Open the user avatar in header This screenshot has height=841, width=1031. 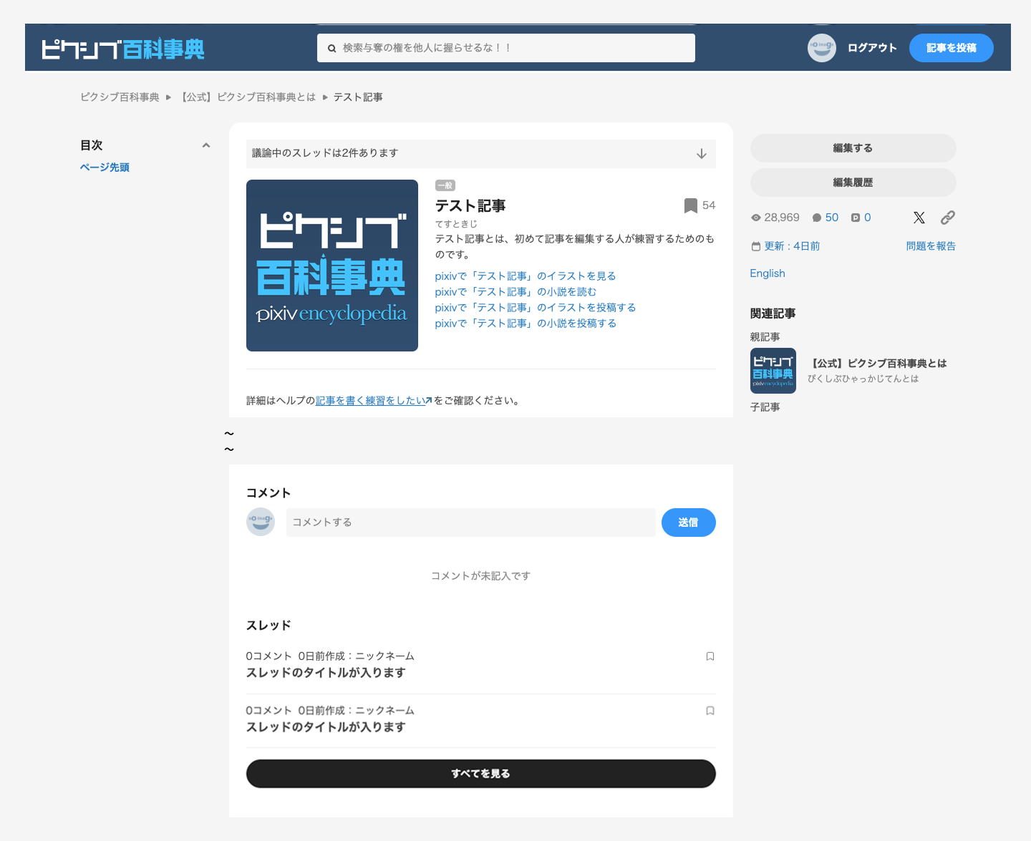pos(822,48)
